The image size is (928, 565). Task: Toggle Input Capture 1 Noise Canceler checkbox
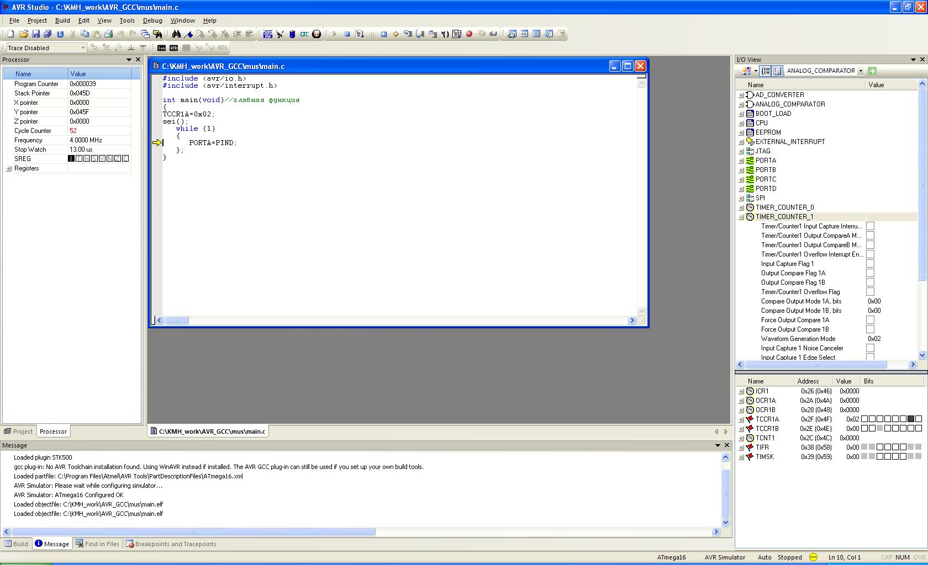pos(870,348)
